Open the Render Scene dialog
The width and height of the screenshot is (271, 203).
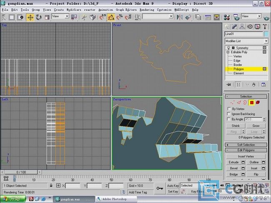(236, 17)
